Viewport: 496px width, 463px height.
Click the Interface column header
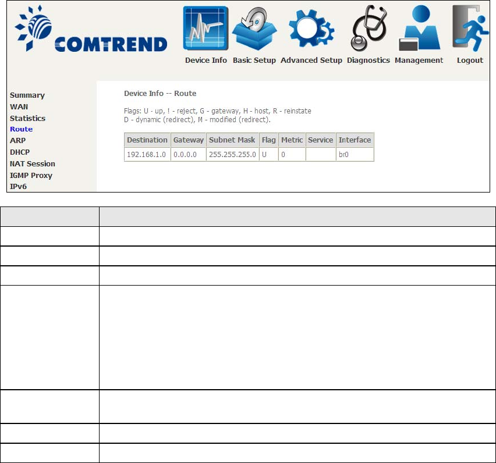[355, 140]
